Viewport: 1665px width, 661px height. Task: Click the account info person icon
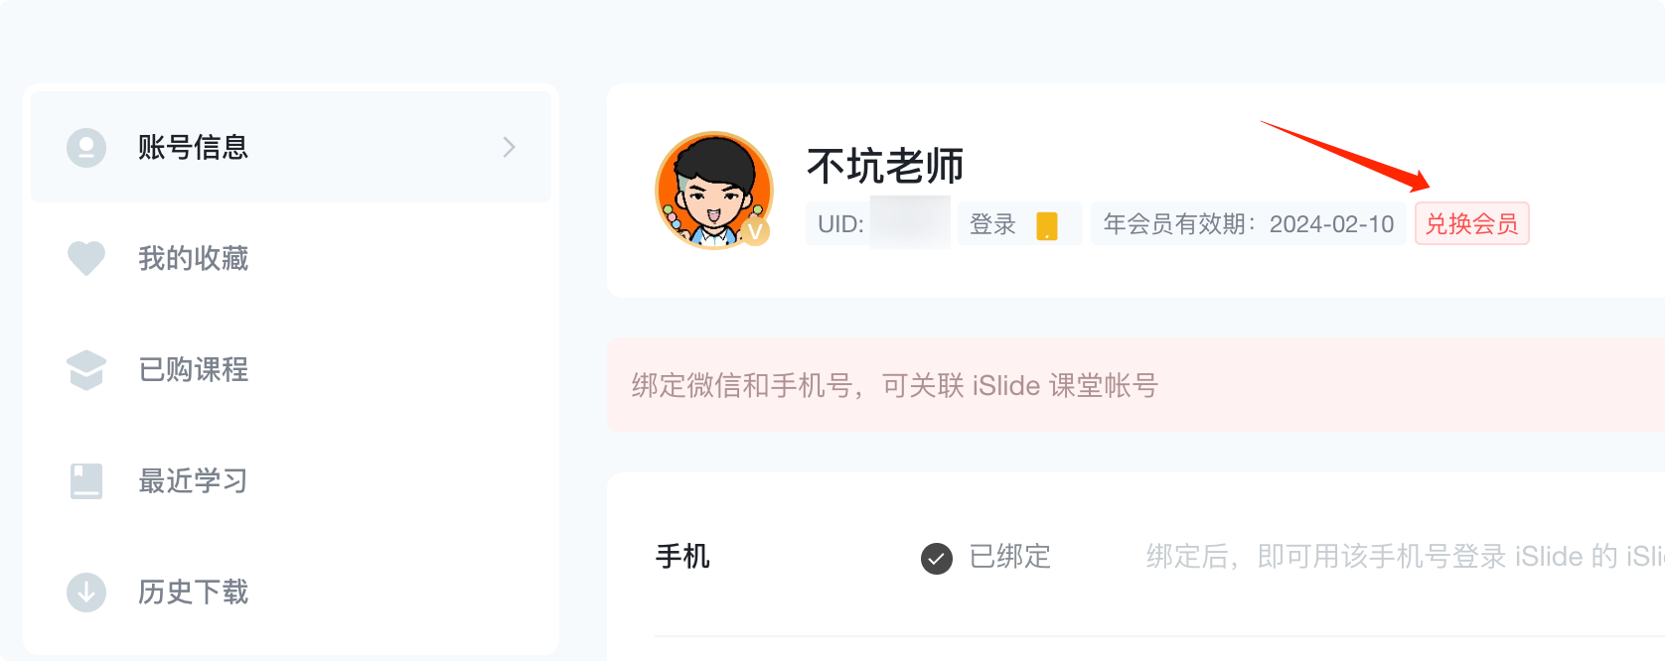point(86,148)
